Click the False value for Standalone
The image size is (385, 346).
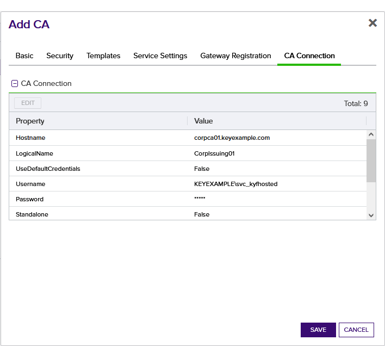[202, 214]
